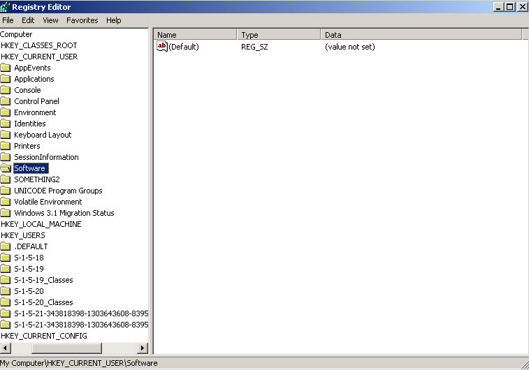Open the View menu
This screenshot has width=529, height=370.
click(x=50, y=20)
